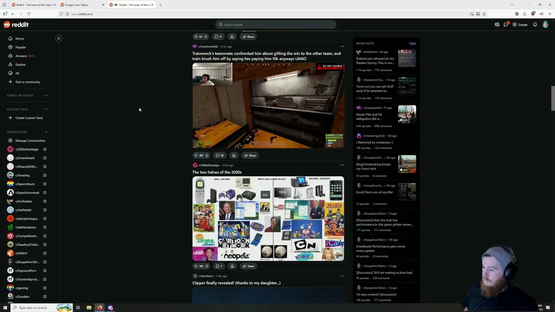Open Task View on the taskbar

click(78, 308)
